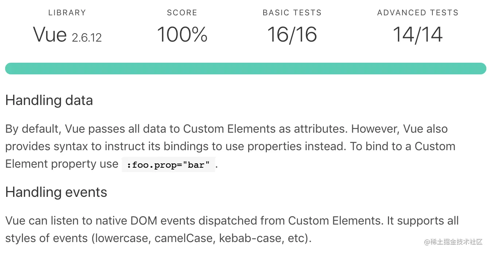Select the 100% score value
This screenshot has width=490, height=253.
click(x=182, y=35)
